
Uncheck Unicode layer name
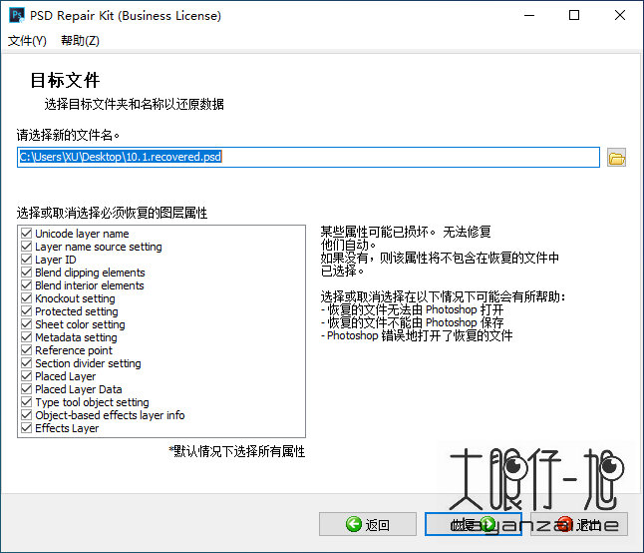pos(26,234)
